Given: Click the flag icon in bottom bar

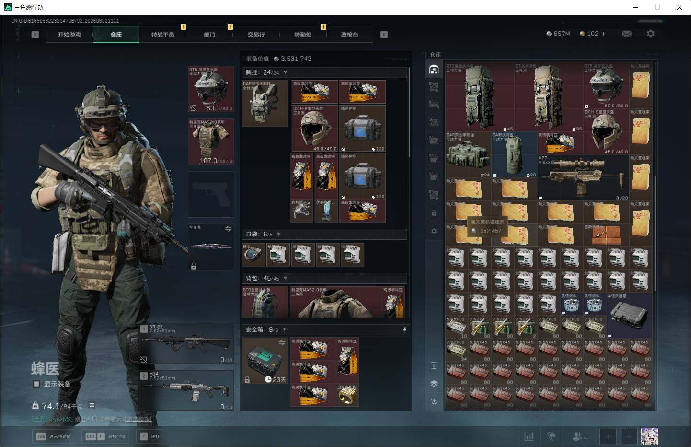Looking at the screenshot, I should [552, 436].
